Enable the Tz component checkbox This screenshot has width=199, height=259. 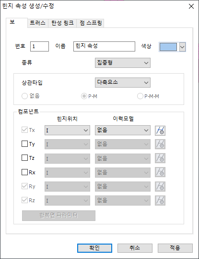tap(24, 158)
